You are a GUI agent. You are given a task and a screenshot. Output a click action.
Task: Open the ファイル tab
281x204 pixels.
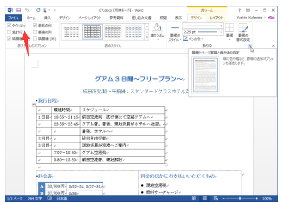point(13,18)
